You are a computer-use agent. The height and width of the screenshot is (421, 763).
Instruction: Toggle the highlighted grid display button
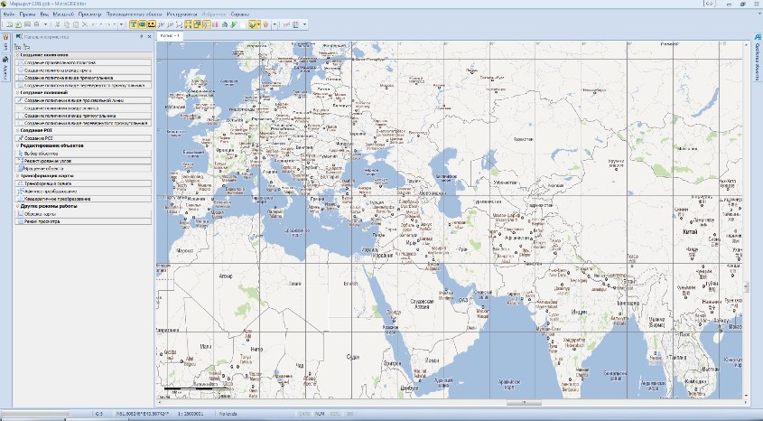[142, 24]
